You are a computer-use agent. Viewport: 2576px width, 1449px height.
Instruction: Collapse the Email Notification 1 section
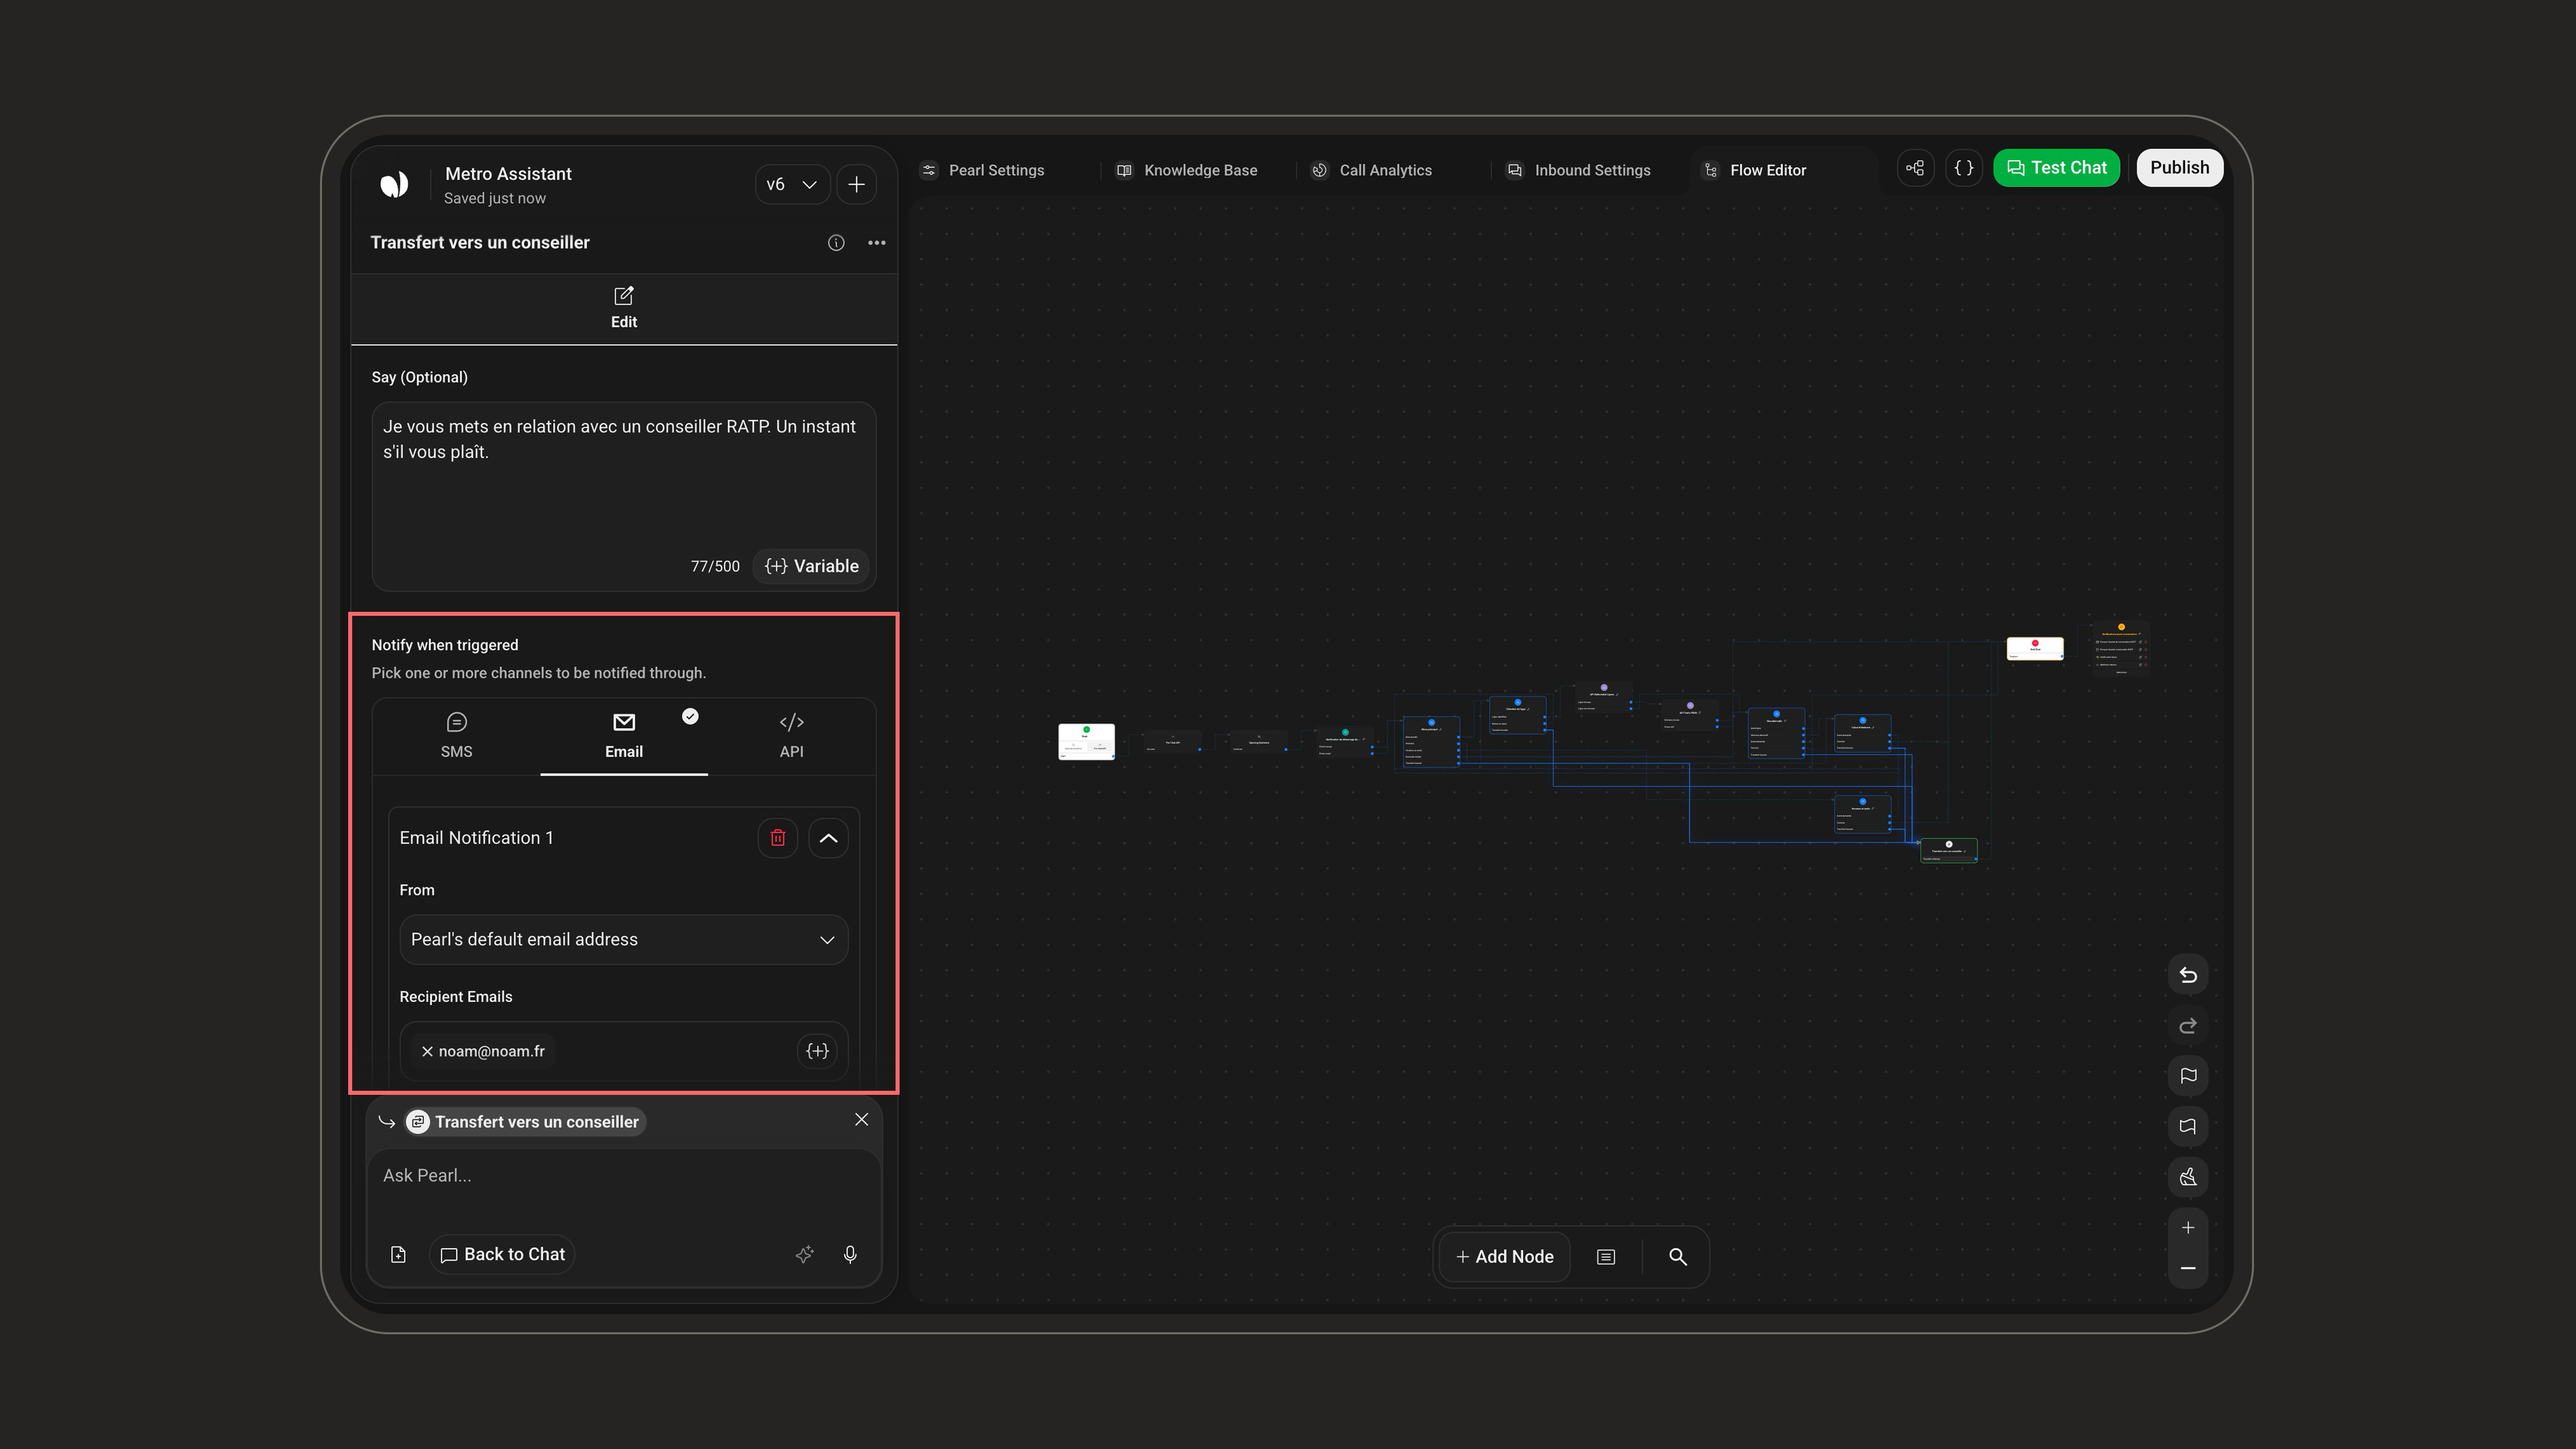coord(828,838)
